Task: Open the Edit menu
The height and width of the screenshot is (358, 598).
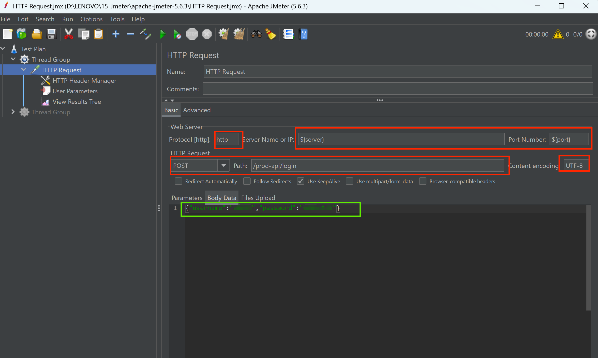Action: coord(23,19)
